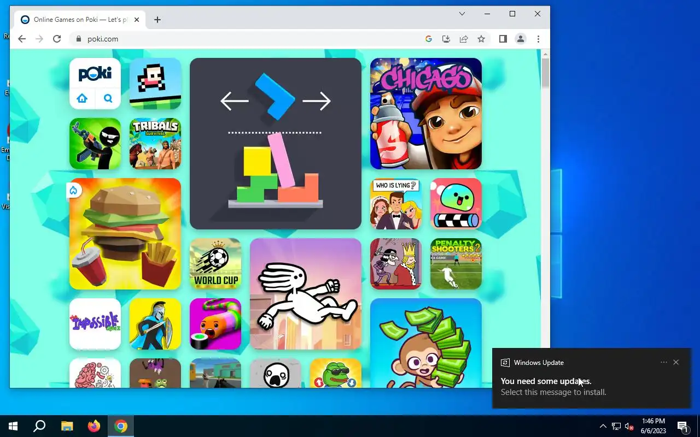Show hidden system tray icons
Viewport: 700px width, 437px height.
[603, 426]
